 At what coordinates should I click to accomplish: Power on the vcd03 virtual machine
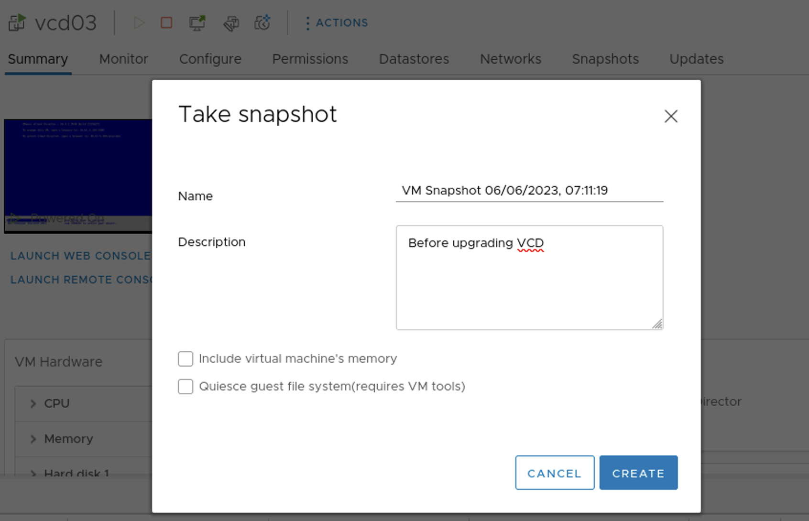point(139,22)
